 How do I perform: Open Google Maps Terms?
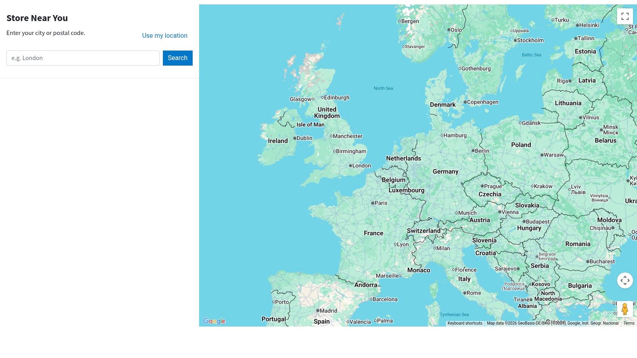629,323
